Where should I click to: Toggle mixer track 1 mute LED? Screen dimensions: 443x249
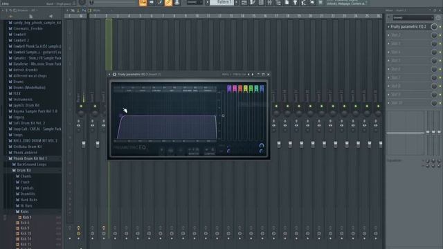click(x=95, y=106)
